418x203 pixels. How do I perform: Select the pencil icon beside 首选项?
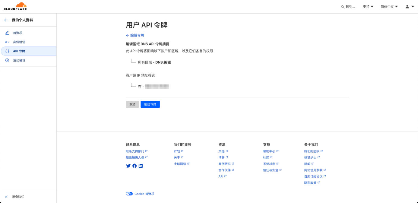[x=7, y=33]
